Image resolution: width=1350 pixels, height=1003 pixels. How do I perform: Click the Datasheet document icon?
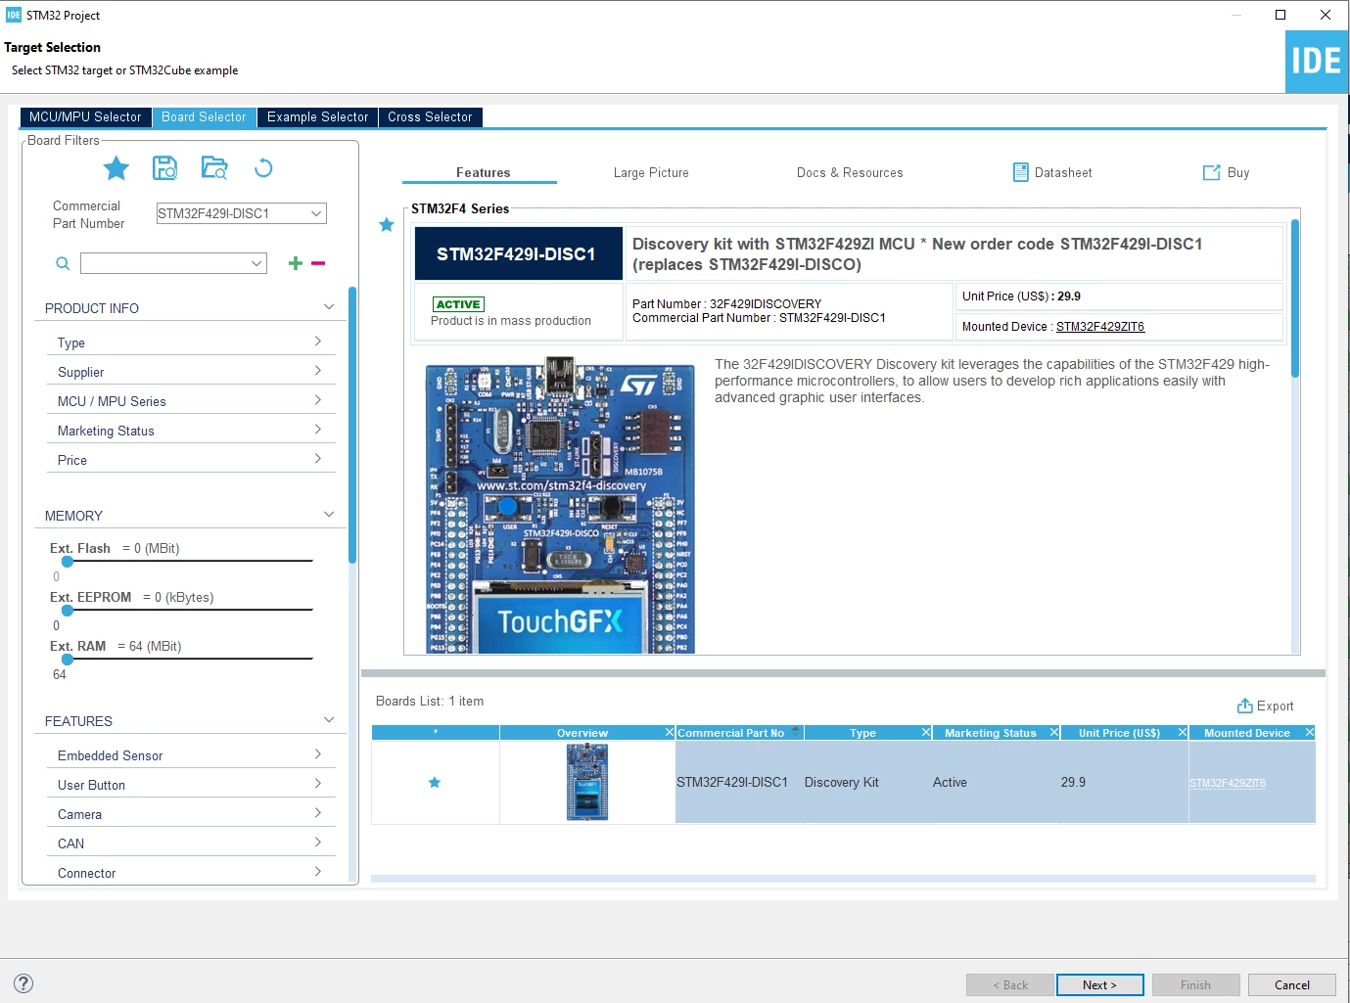(1020, 172)
